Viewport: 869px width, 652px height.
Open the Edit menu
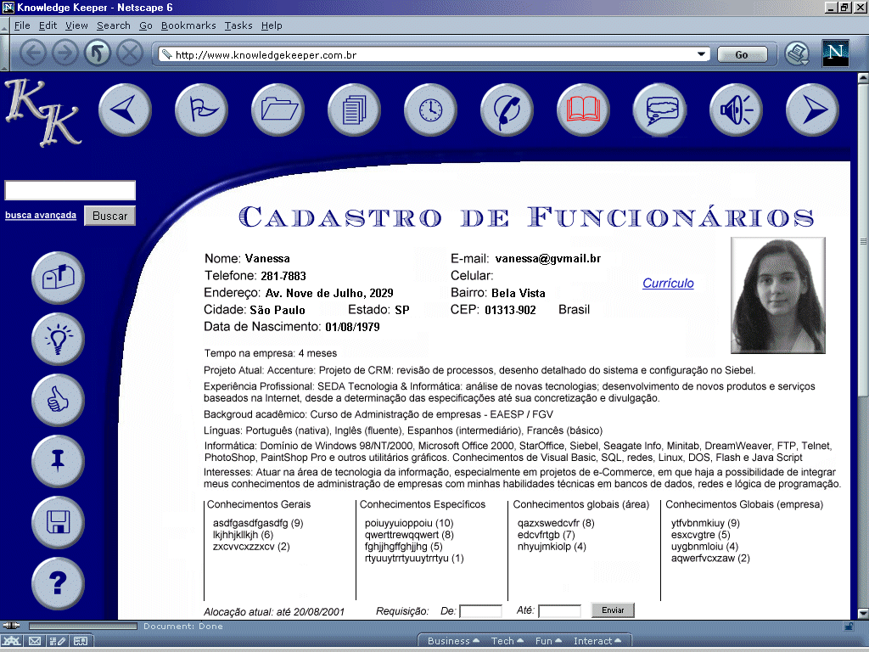(48, 25)
